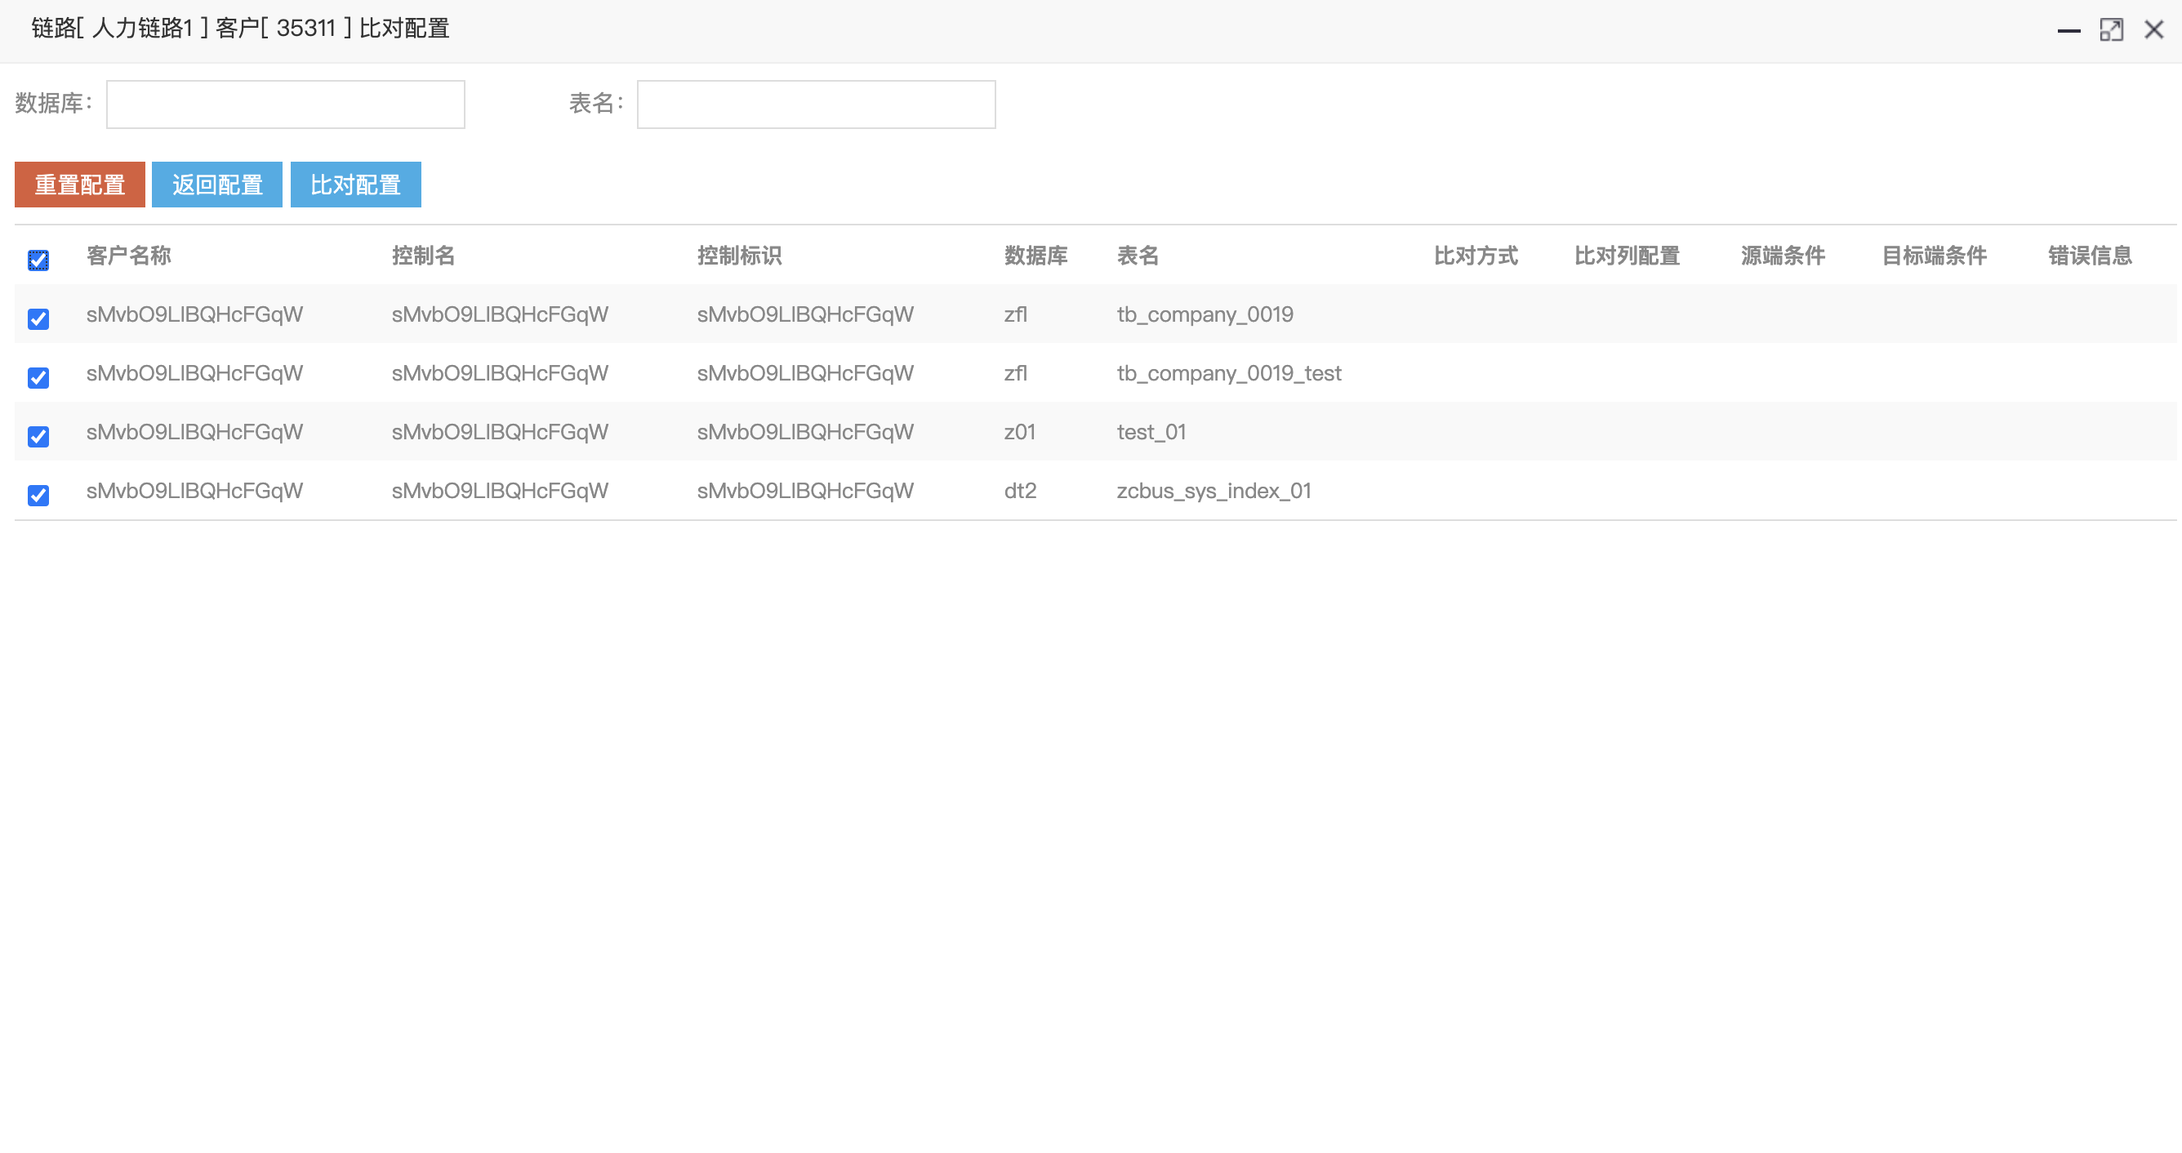
Task: Click the 比对列配置 column header
Action: click(1627, 256)
